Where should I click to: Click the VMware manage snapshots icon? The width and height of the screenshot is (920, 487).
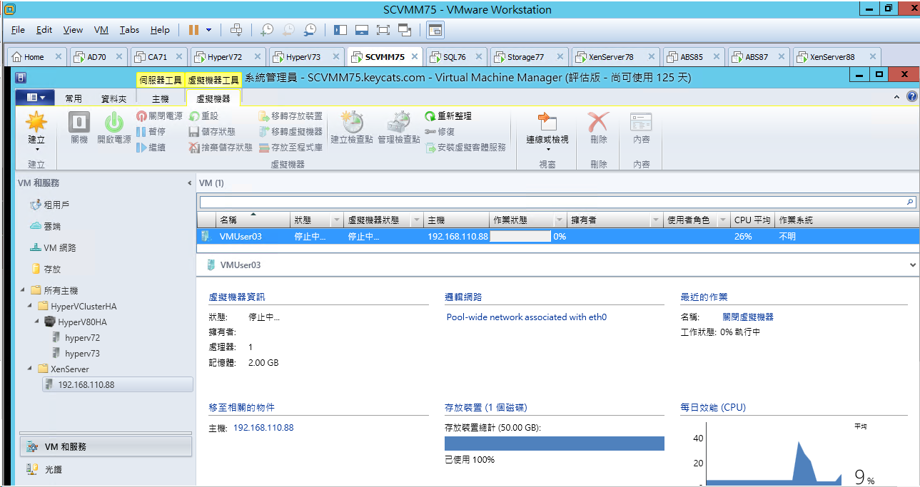point(309,30)
